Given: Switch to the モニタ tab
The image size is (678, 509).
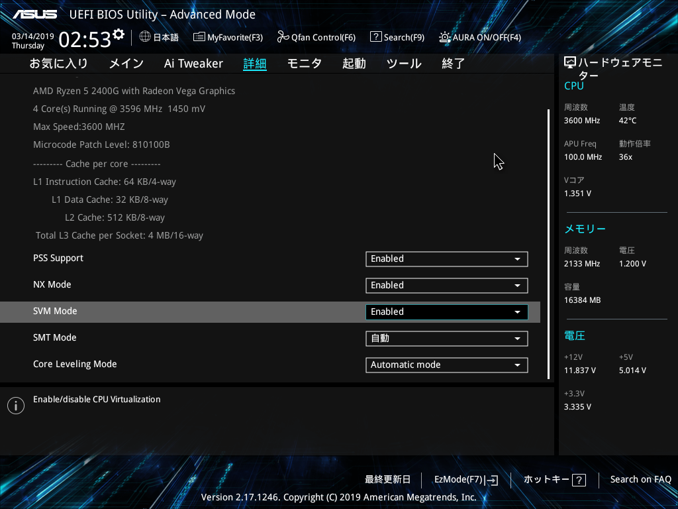Looking at the screenshot, I should [x=305, y=64].
